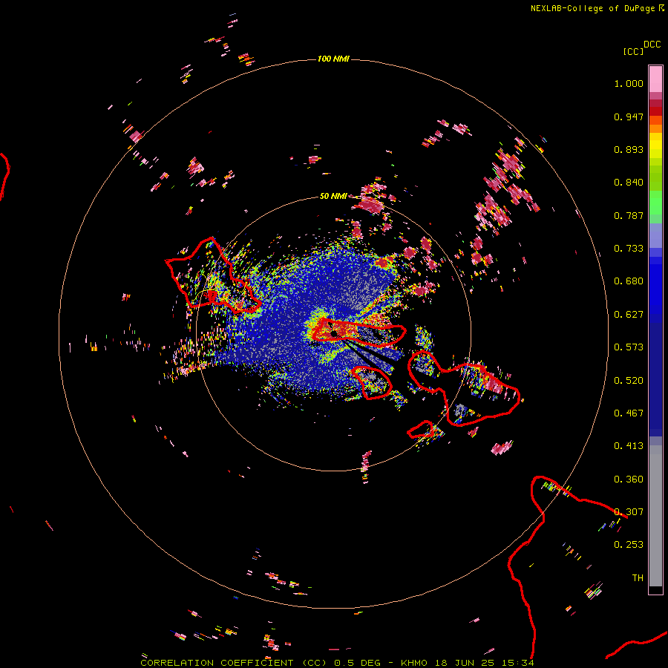Select the 0.733 color scale value

click(x=629, y=249)
